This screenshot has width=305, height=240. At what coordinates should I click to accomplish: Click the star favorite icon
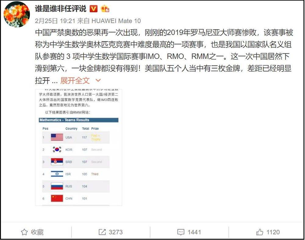click(x=24, y=232)
